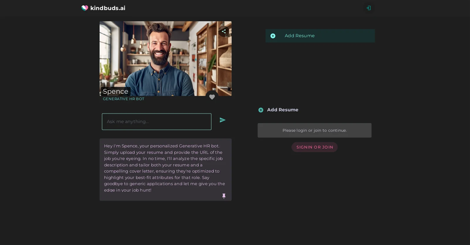470x245 pixels.
Task: Pin the intro message with the pushpin icon
Action: click(224, 196)
